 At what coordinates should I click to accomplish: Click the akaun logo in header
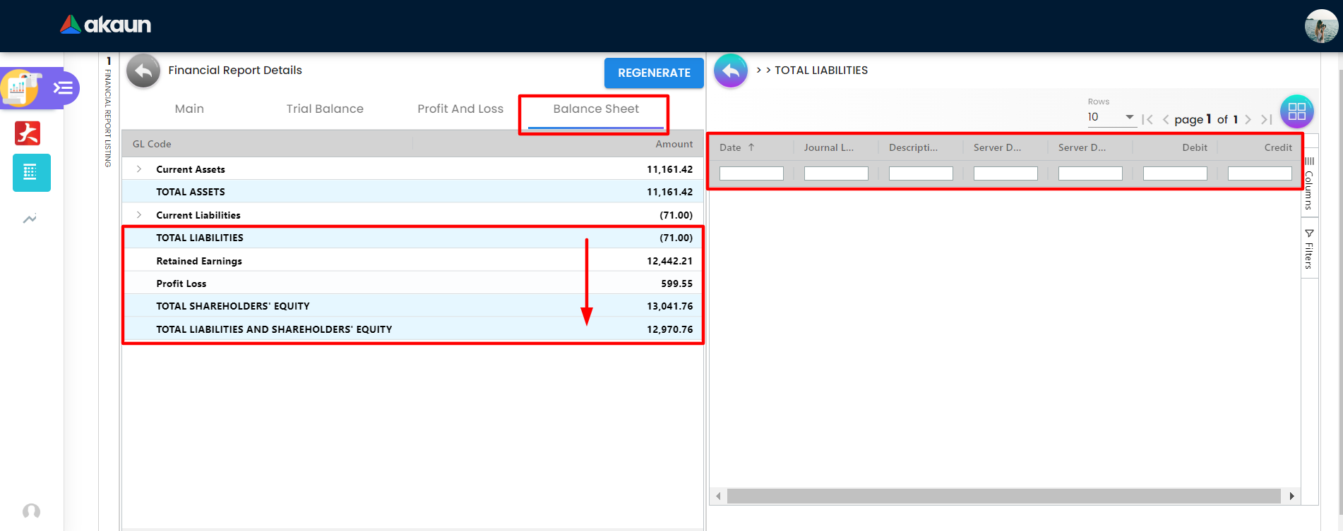coord(105,25)
